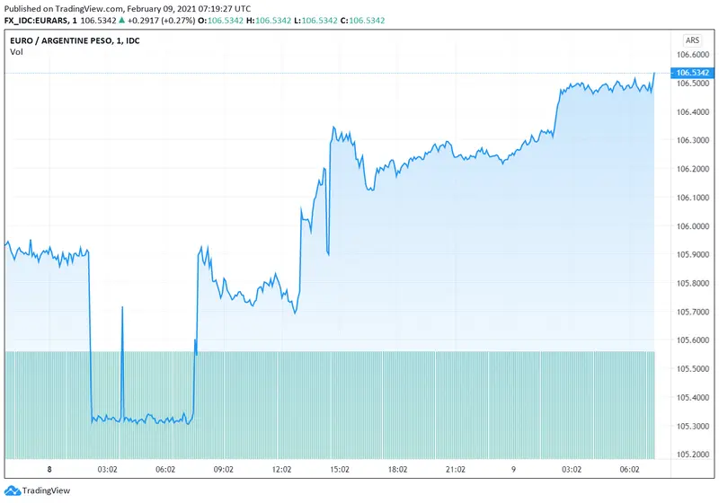Screen dimensions: 719x503
Task: Click the 105.2000 price scale label
Action: point(692,454)
